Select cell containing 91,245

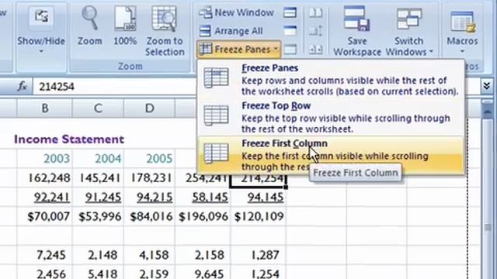pos(98,197)
